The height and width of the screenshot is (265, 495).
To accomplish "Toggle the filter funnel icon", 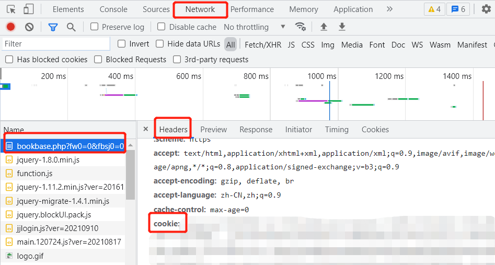I will coord(53,28).
